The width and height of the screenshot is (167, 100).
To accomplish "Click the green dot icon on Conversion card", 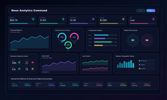I will (63, 19).
